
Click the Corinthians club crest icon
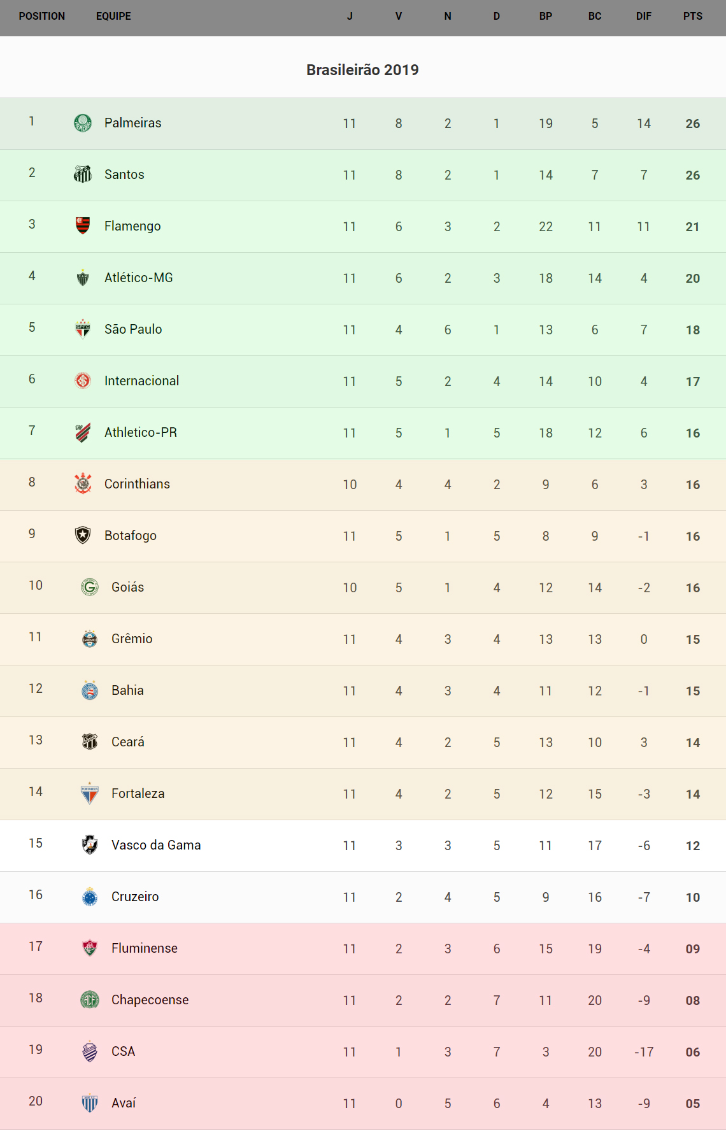coord(83,484)
